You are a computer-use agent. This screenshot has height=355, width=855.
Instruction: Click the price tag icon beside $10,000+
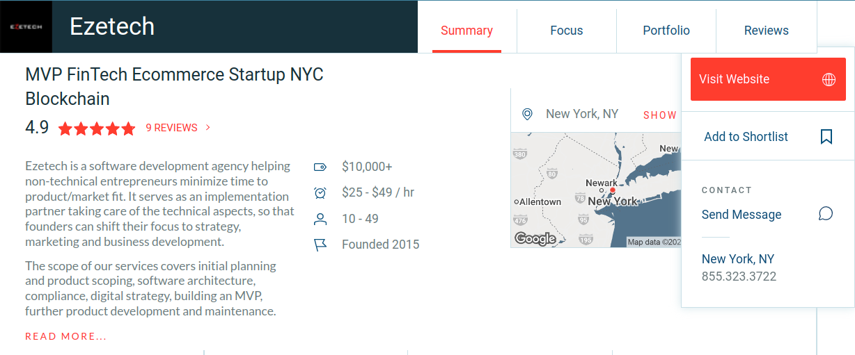point(320,167)
